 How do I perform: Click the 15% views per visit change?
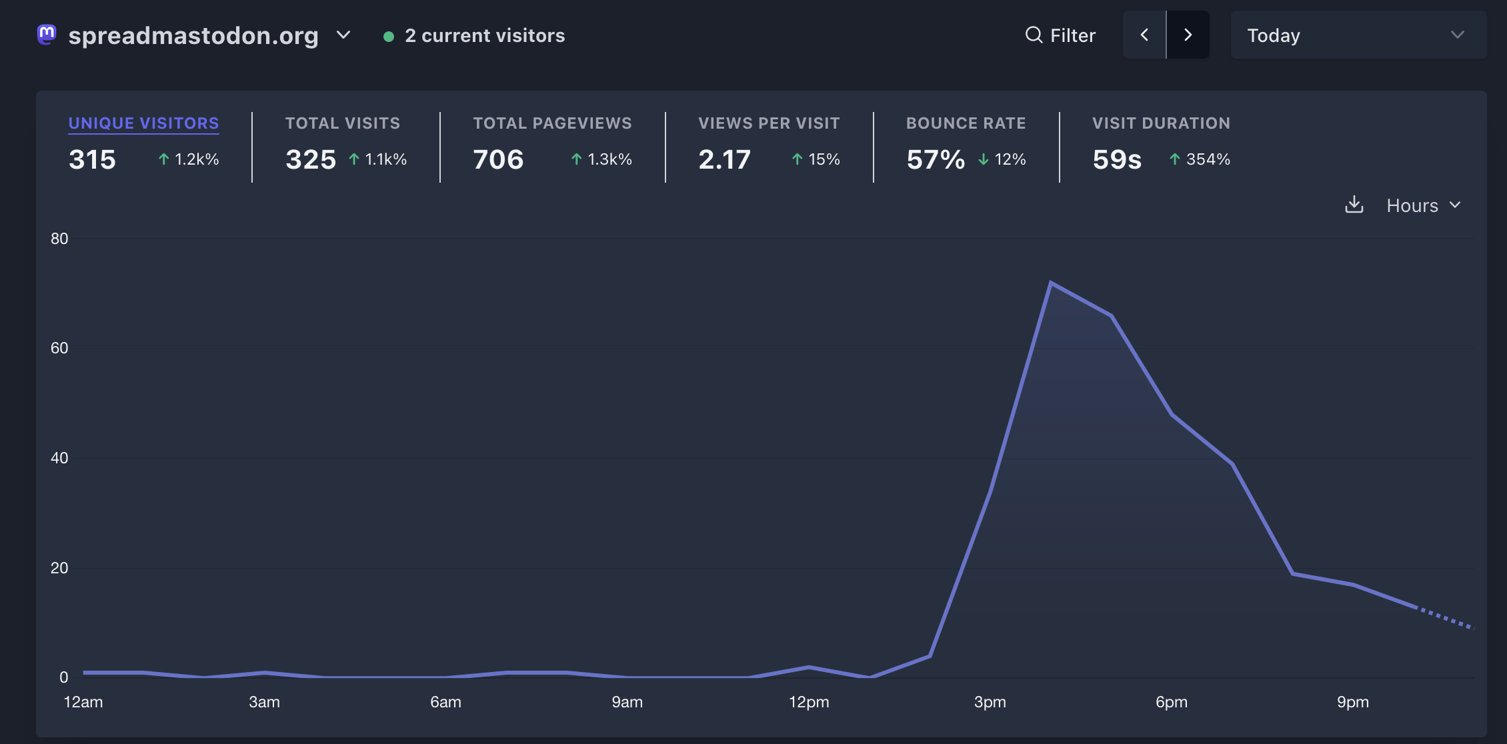[816, 159]
